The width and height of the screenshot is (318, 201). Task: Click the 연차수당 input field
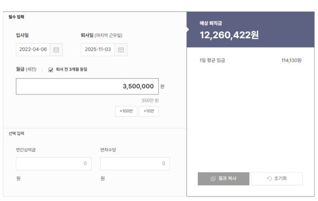click(x=135, y=164)
